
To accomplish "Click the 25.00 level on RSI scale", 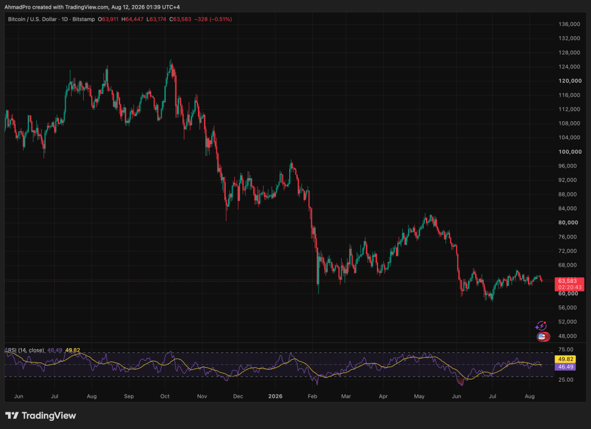I will (566, 379).
